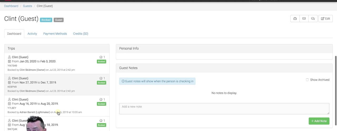Click house icon on Nov 27, 2019 trip

point(101,78)
